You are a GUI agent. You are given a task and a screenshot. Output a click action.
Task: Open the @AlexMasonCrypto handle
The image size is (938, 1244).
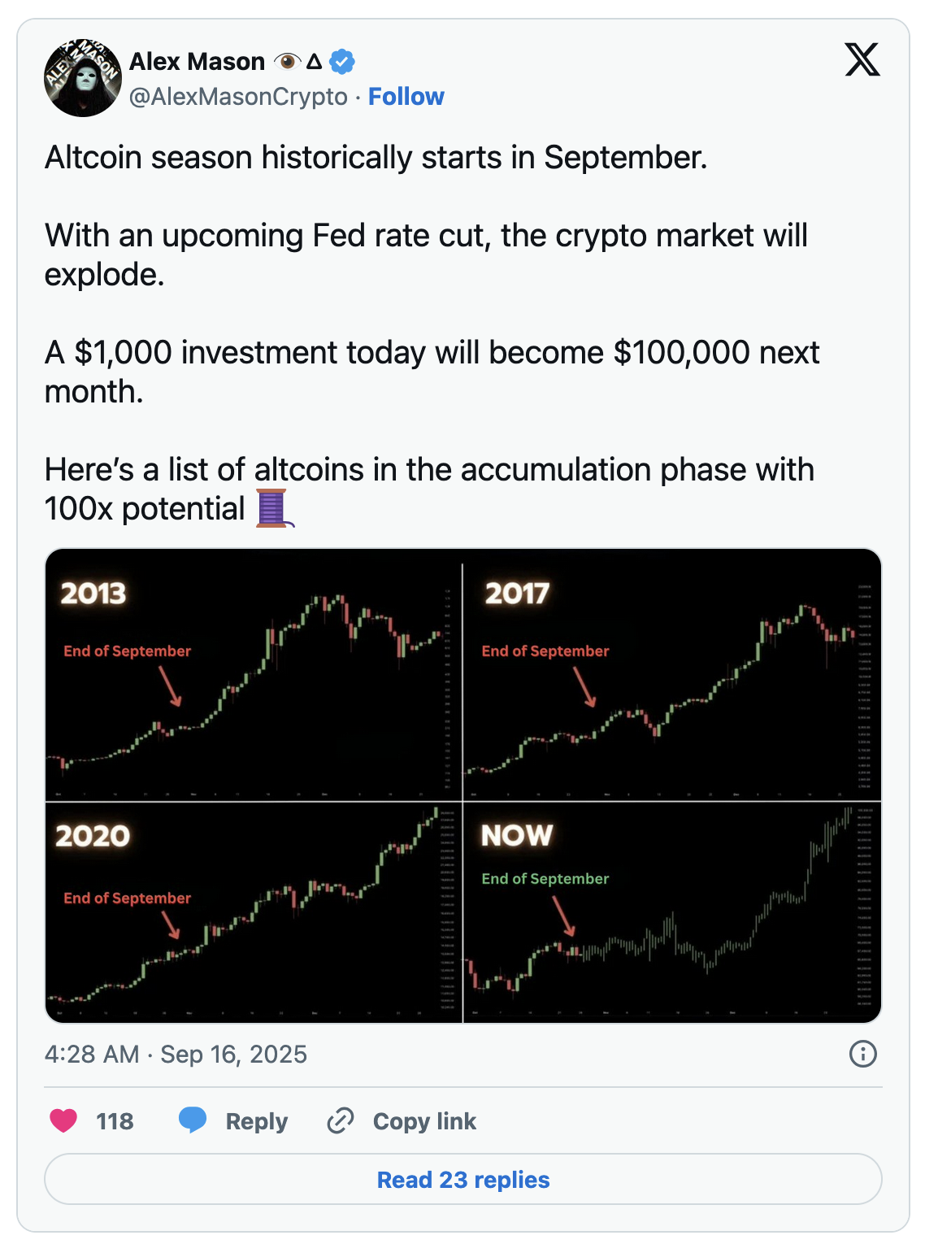point(238,97)
